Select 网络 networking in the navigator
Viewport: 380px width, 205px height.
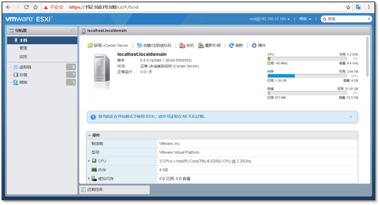[x=23, y=82]
